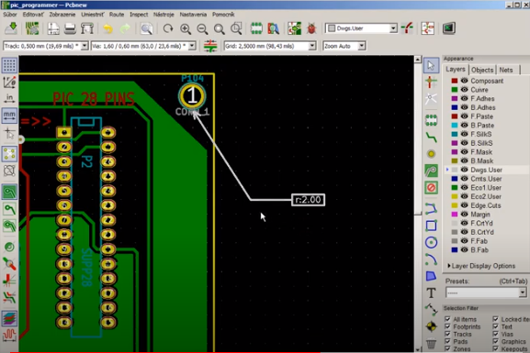
Task: Click the Print icon in toolbar
Action: click(70, 28)
